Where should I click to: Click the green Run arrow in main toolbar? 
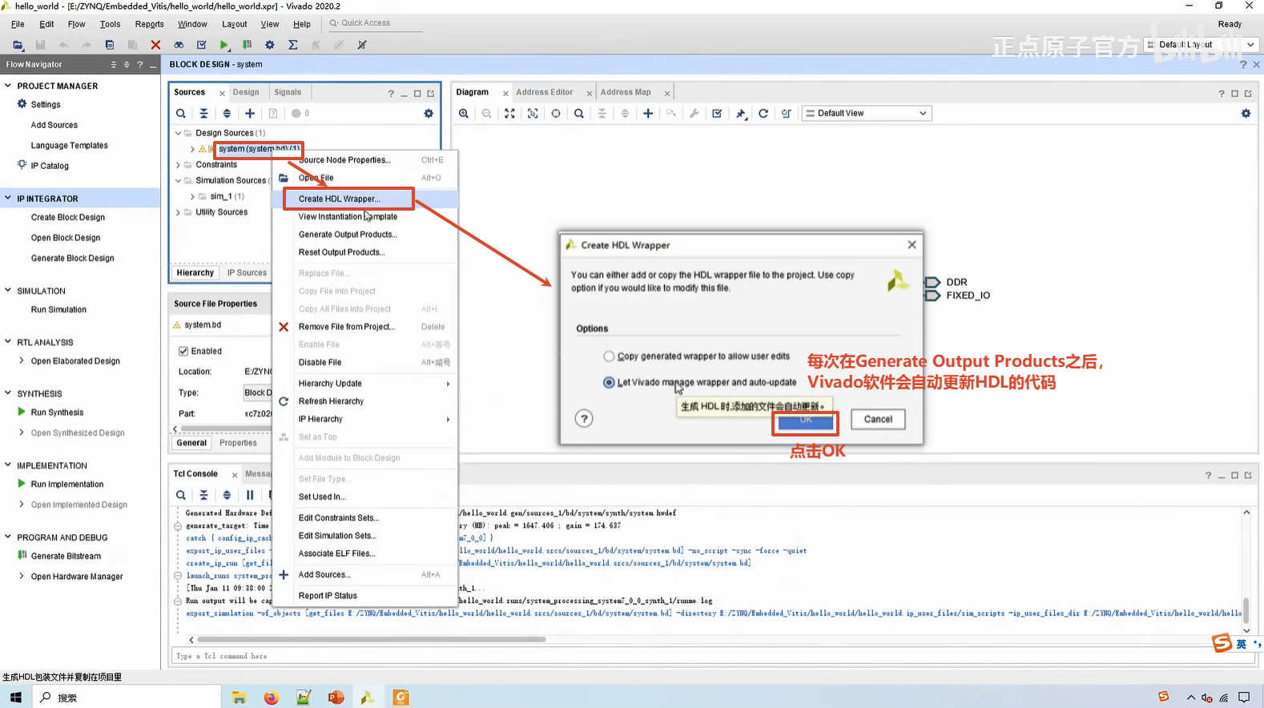pyautogui.click(x=224, y=45)
